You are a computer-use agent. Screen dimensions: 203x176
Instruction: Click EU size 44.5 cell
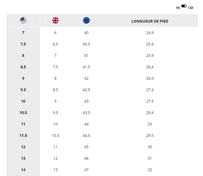coord(86,135)
